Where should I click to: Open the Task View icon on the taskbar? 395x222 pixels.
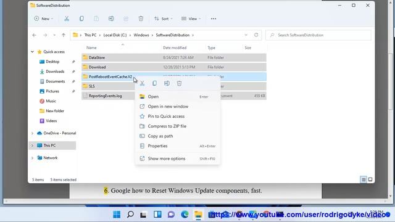(144, 215)
